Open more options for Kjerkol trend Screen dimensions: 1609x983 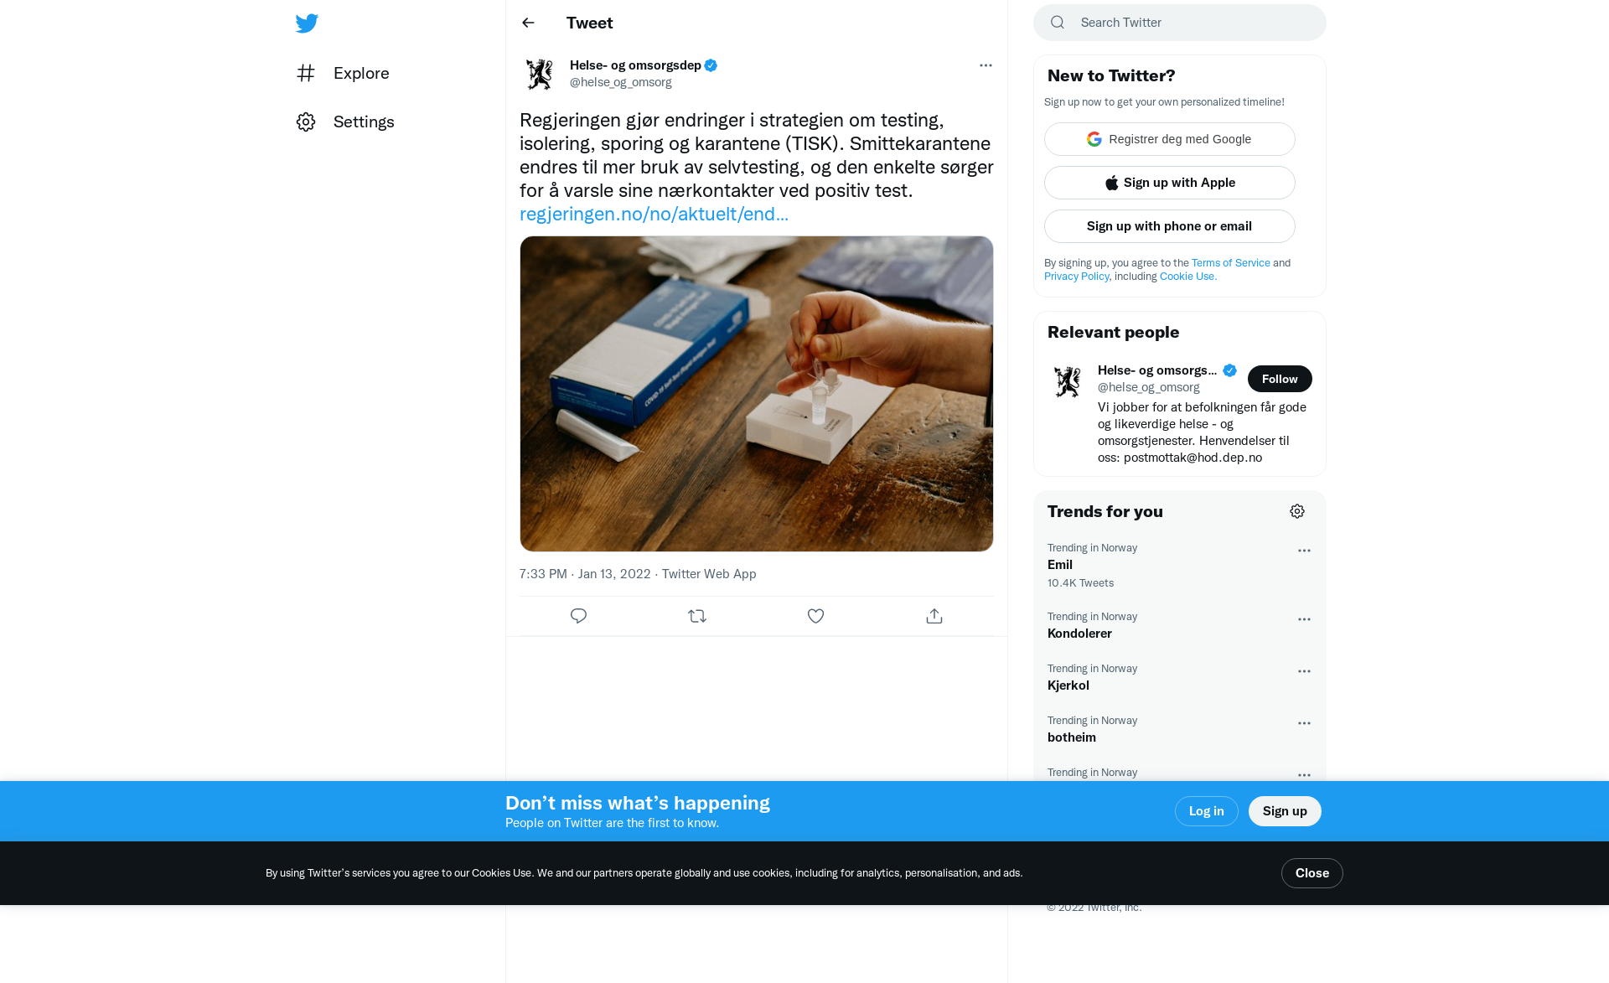(x=1304, y=671)
